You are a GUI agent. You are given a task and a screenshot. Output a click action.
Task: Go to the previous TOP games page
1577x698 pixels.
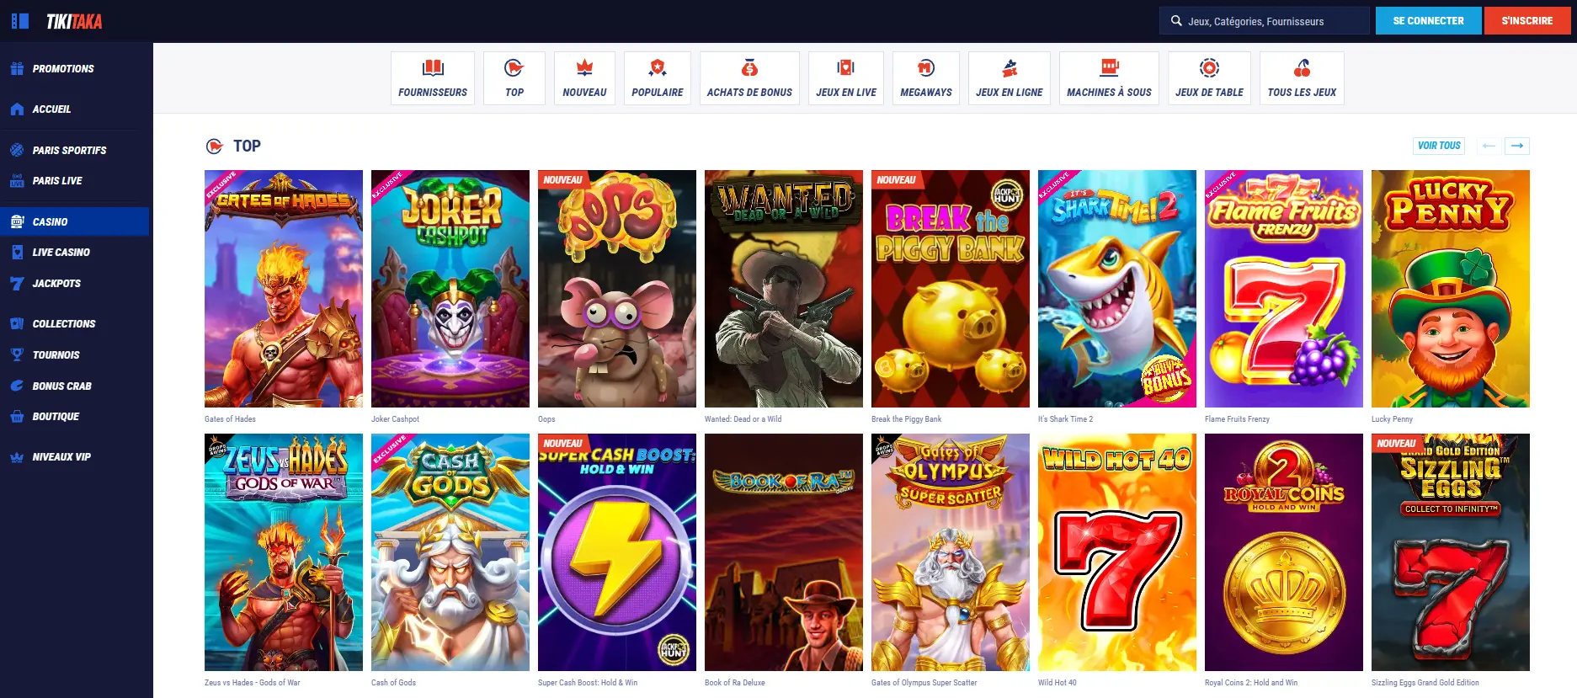(x=1489, y=146)
